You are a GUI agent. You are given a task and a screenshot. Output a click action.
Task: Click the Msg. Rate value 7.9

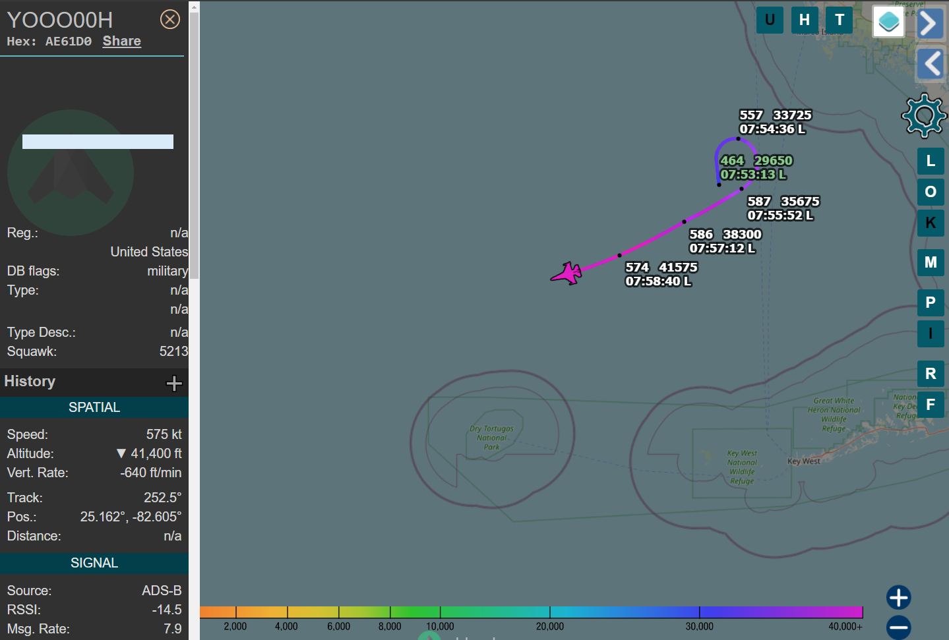[173, 629]
